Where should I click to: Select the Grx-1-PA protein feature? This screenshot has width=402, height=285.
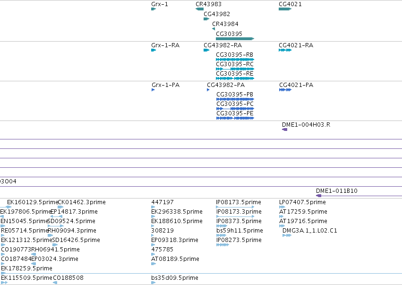coord(153,90)
